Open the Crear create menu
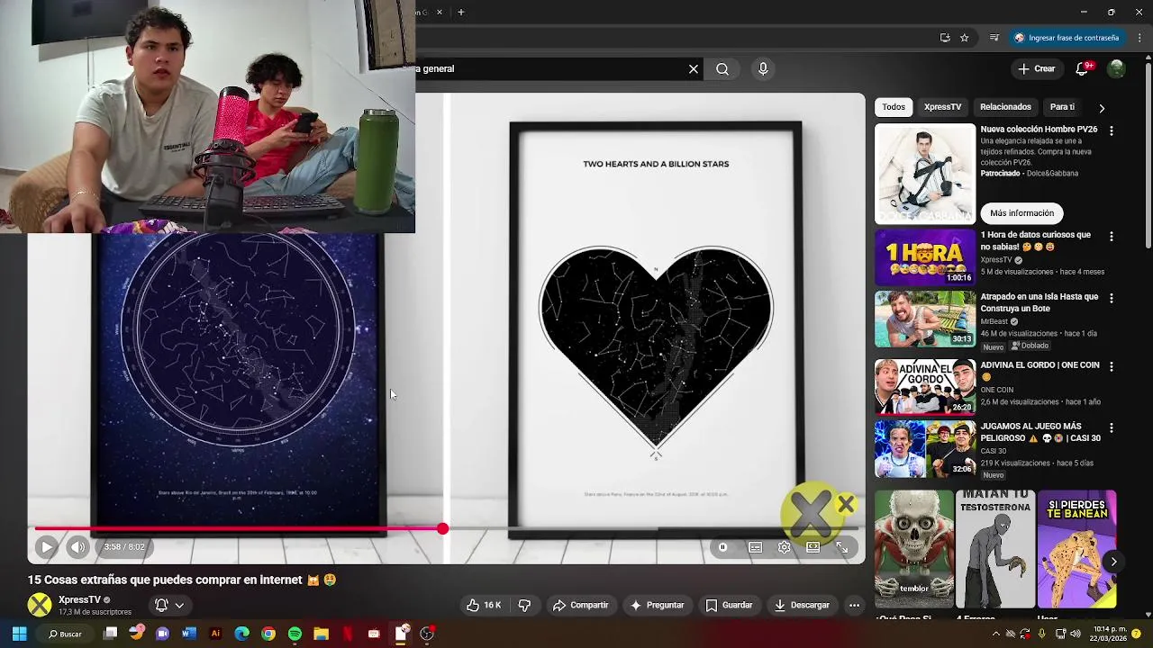The image size is (1153, 648). point(1036,69)
